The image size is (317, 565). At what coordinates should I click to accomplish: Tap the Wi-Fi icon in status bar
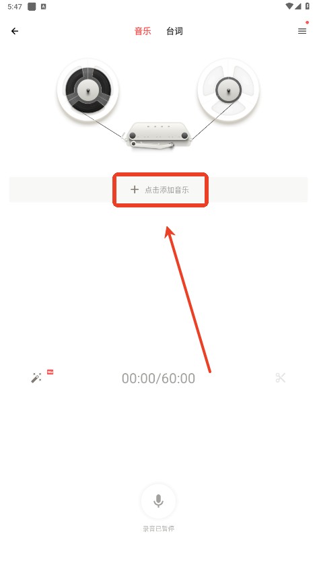(x=289, y=6)
